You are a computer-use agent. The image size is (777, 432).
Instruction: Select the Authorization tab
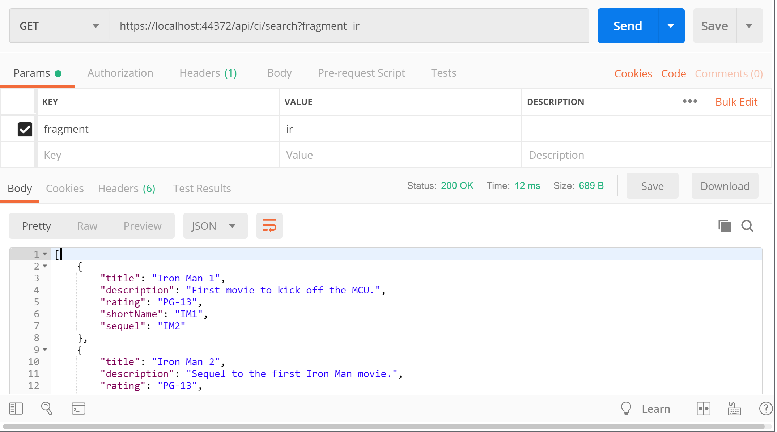(x=120, y=73)
